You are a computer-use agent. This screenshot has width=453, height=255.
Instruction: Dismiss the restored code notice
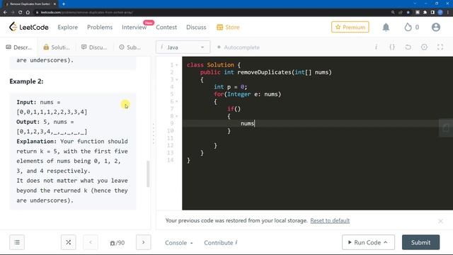pos(440,221)
